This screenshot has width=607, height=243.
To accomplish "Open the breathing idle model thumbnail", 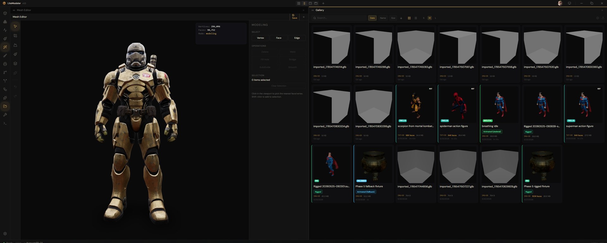I will [x=500, y=104].
